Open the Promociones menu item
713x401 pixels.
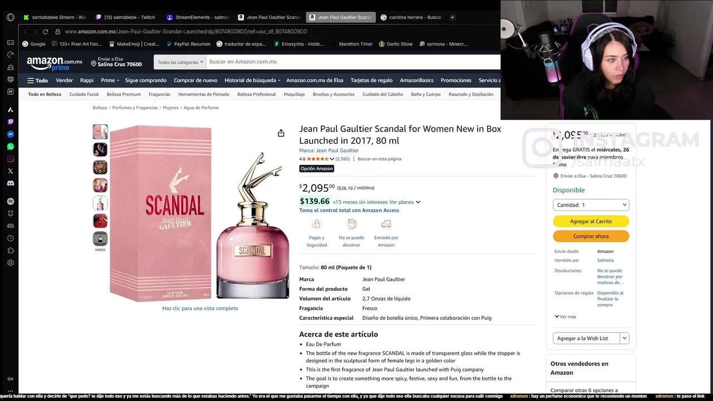(x=456, y=80)
